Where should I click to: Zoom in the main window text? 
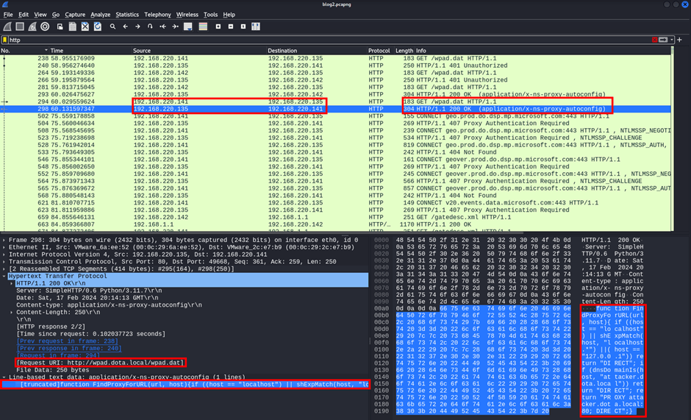(218, 26)
